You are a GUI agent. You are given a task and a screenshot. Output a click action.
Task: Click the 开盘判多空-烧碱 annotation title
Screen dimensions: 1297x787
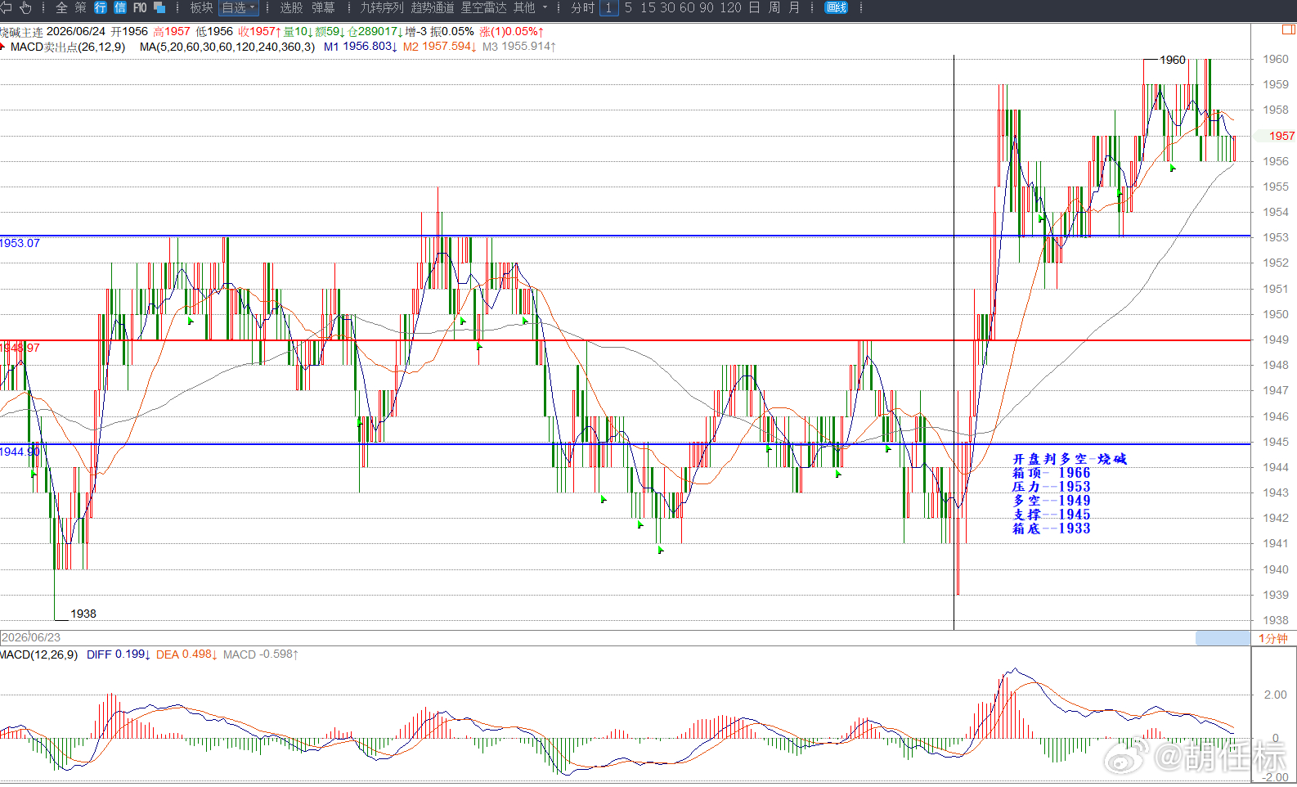tap(1070, 459)
